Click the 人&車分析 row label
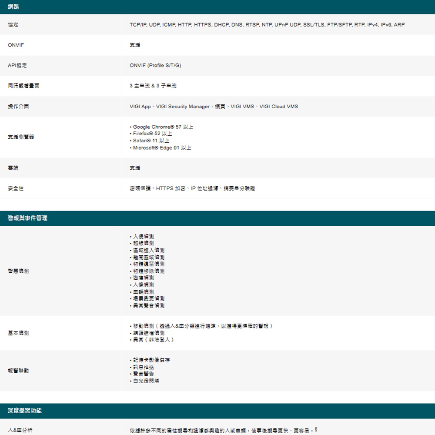The width and height of the screenshot is (435, 435). coord(20,430)
